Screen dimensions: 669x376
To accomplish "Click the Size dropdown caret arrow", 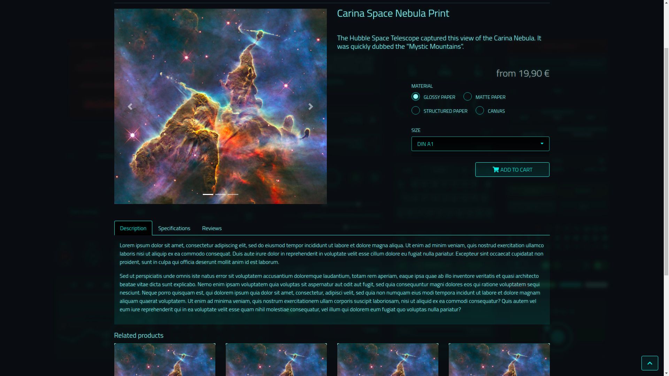I will (542, 144).
